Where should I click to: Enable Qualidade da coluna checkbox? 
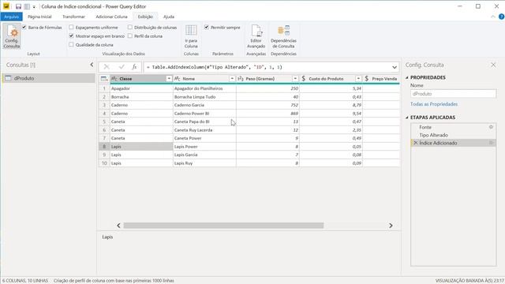click(x=72, y=45)
